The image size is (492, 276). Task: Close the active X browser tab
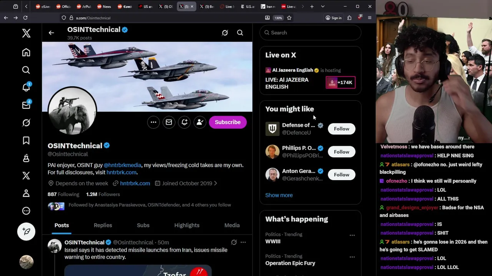[192, 7]
